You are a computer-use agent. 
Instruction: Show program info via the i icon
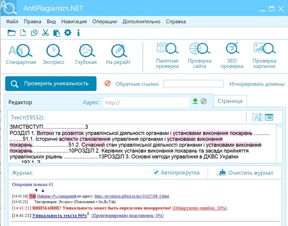coord(78,33)
